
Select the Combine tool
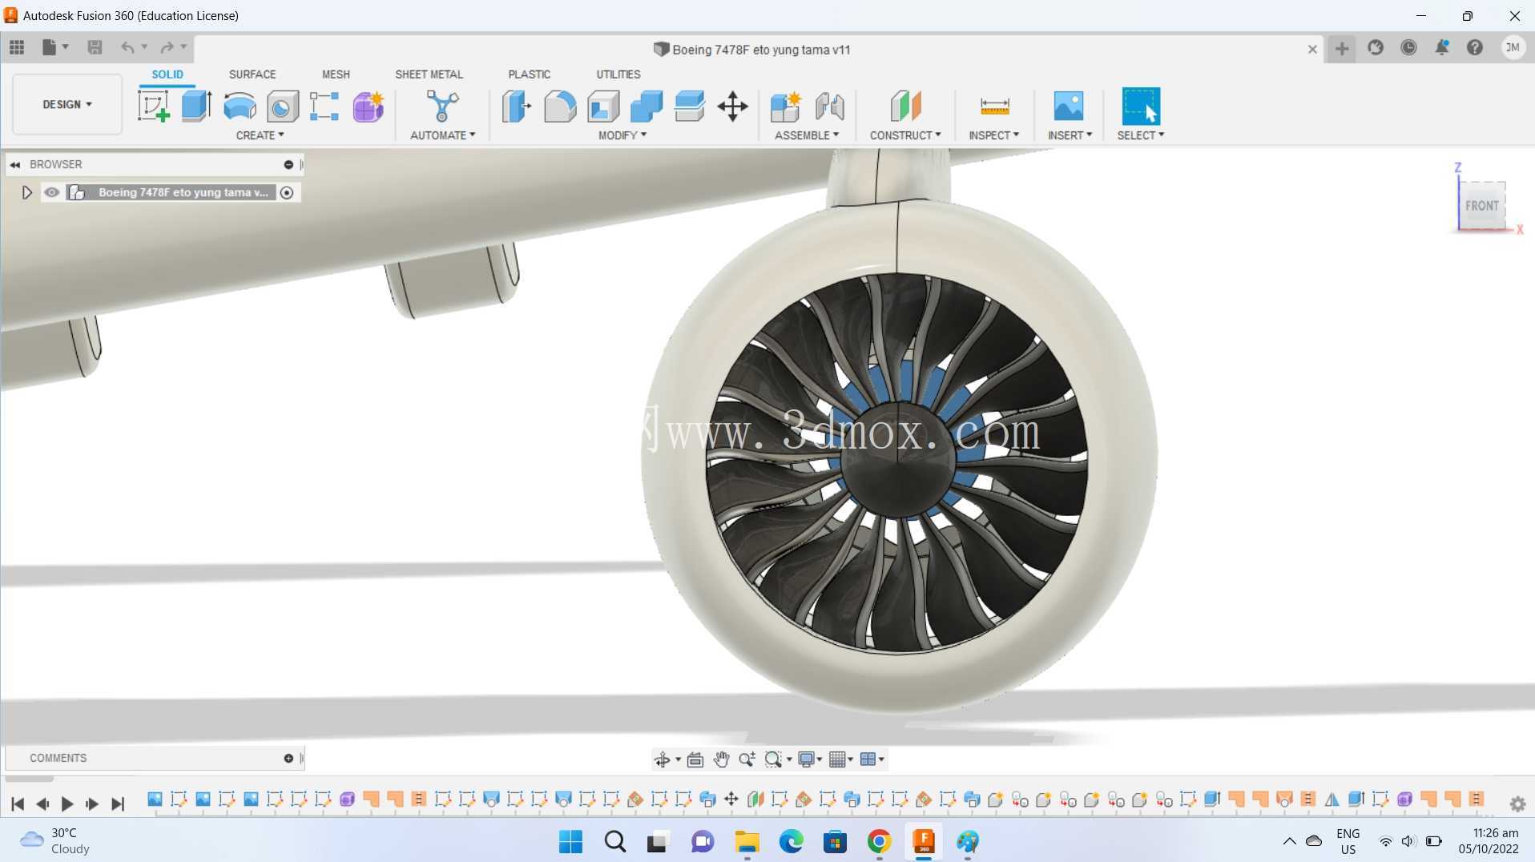click(647, 106)
